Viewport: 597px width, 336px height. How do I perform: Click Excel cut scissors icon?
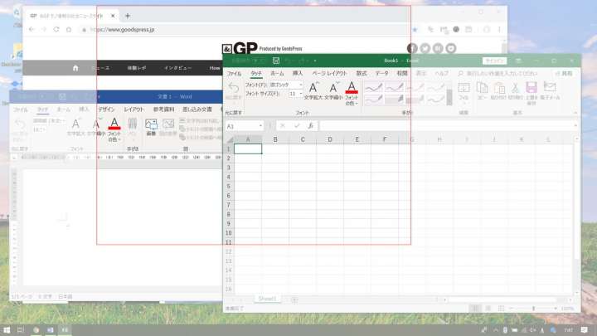click(515, 90)
